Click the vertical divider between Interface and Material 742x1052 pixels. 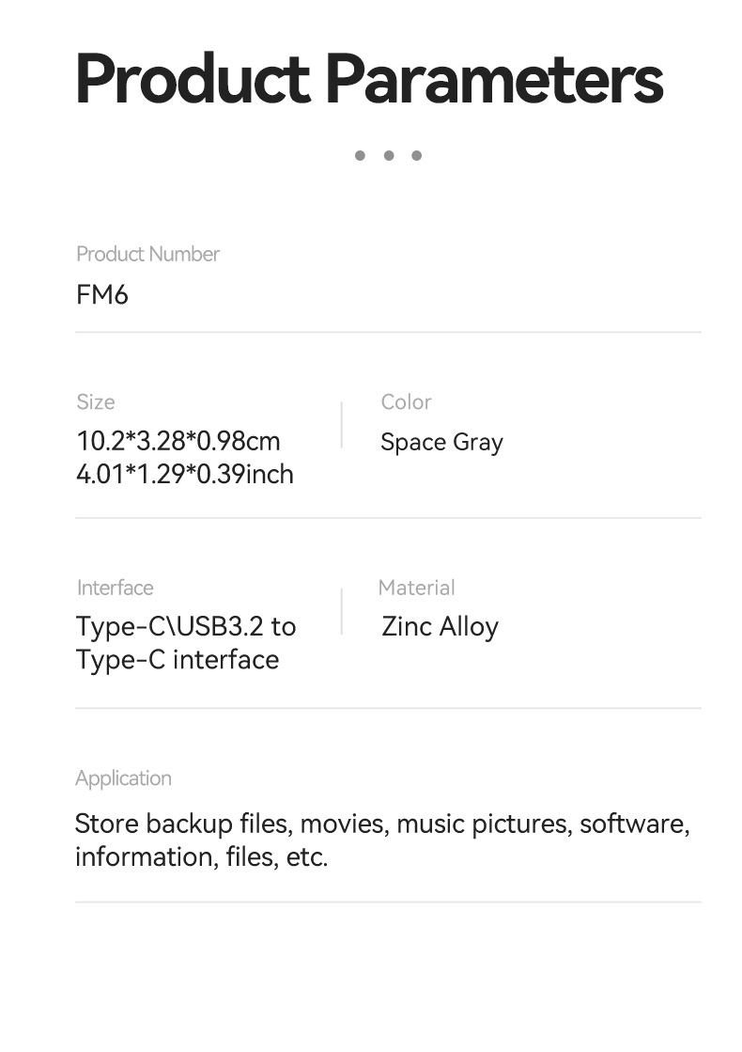point(341,611)
